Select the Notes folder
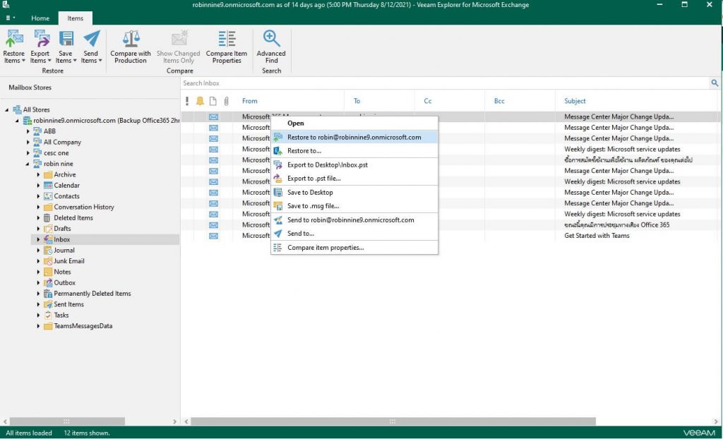This screenshot has width=723, height=439. pyautogui.click(x=62, y=272)
